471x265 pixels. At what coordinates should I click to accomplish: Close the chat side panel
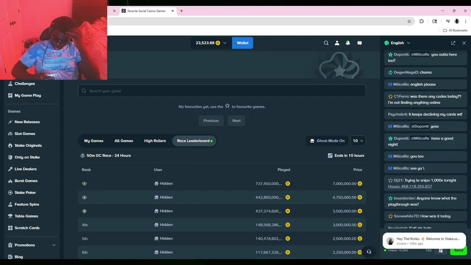[464, 43]
